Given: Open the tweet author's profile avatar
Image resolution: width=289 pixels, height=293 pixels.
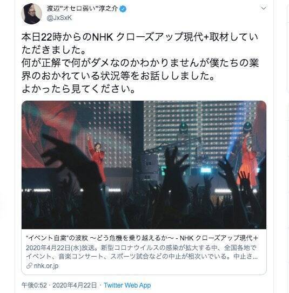Looking at the screenshot, I should tap(31, 14).
